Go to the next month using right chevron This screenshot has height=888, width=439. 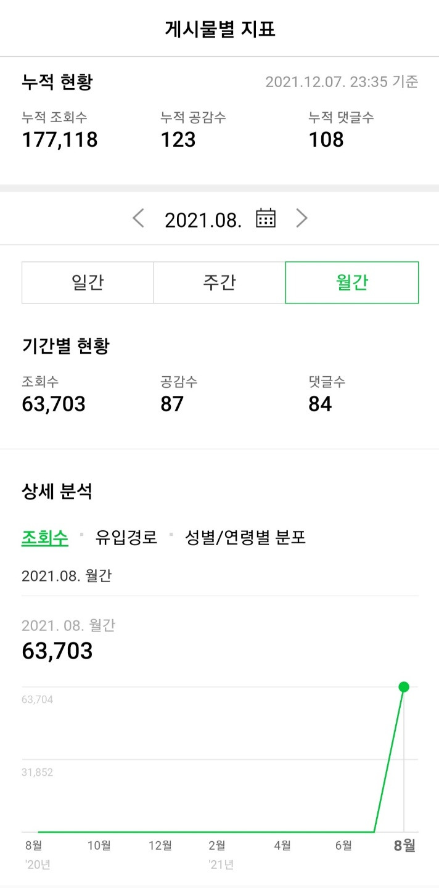tap(302, 218)
